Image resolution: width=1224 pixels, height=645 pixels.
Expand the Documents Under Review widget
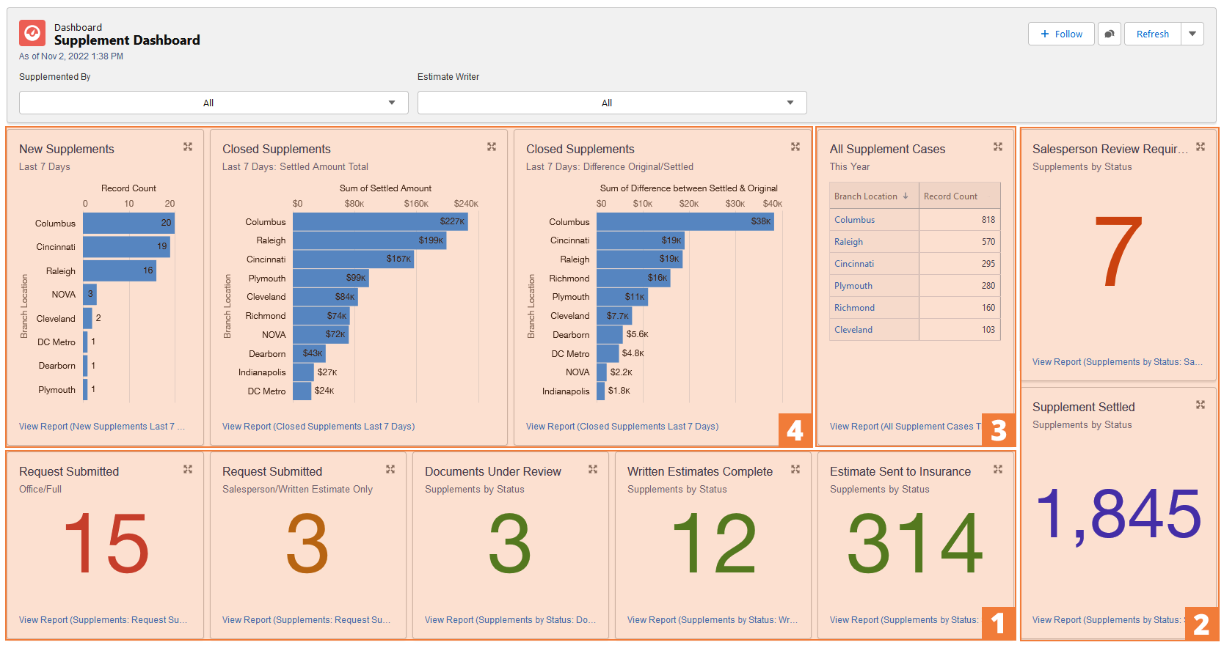[x=593, y=470]
